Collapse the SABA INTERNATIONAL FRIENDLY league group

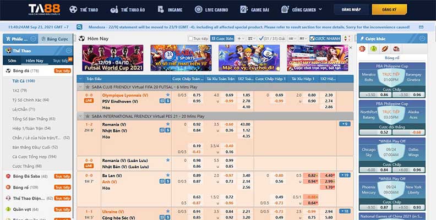click(x=80, y=116)
